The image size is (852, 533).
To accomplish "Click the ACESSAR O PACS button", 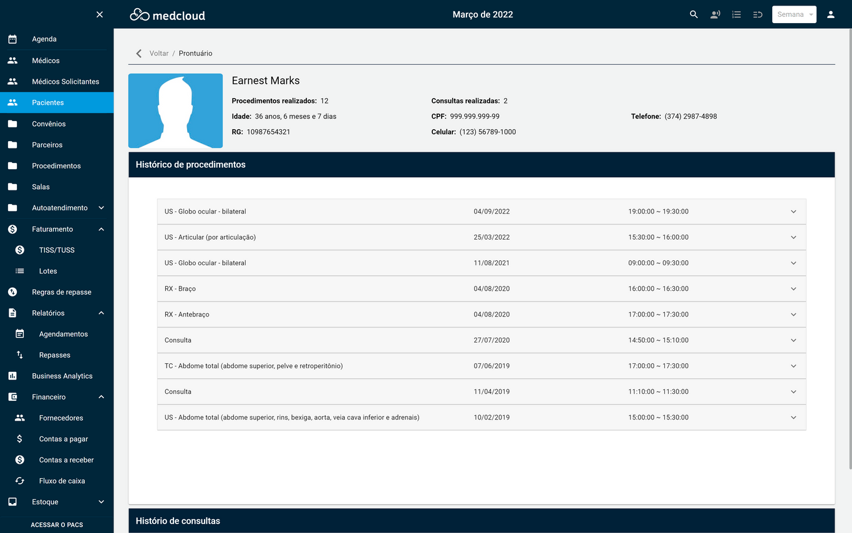I will [57, 525].
